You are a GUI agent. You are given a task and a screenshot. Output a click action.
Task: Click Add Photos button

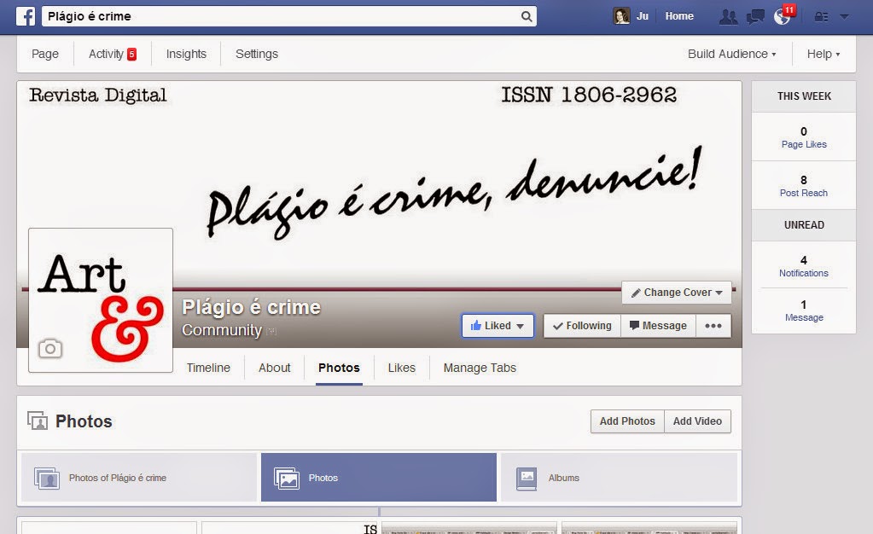[x=627, y=421]
